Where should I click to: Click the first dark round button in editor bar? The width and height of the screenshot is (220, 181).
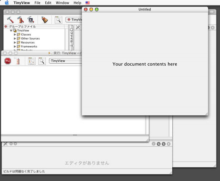point(159,144)
